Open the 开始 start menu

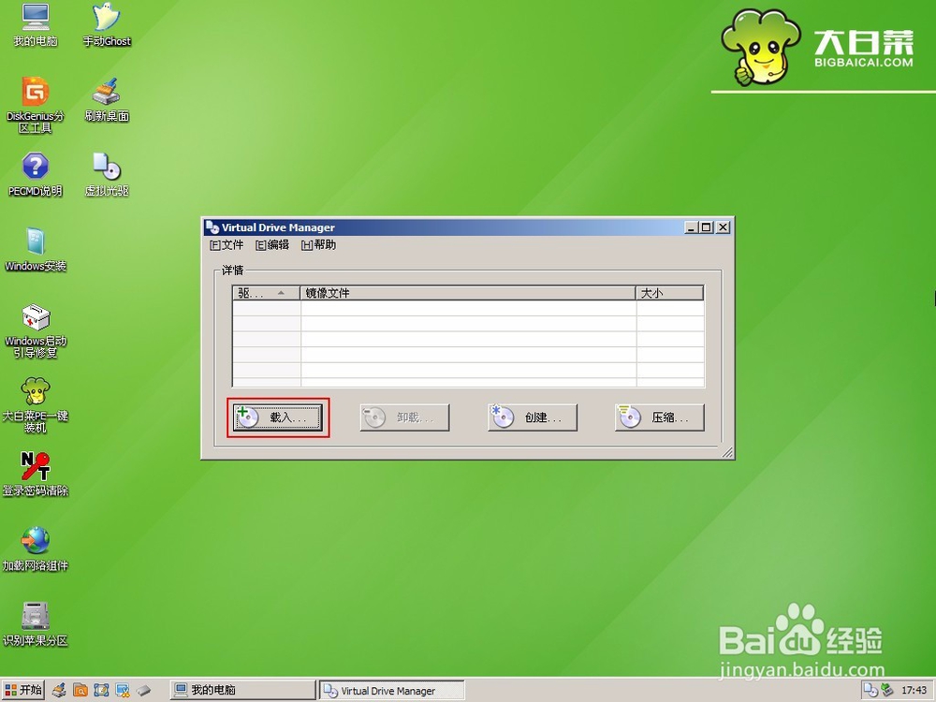point(22,690)
